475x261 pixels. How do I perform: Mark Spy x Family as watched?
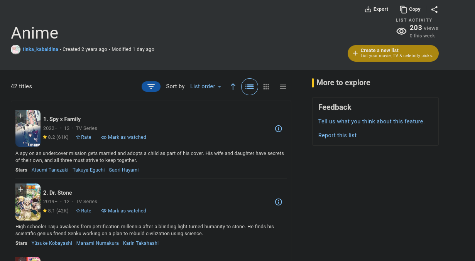(123, 137)
